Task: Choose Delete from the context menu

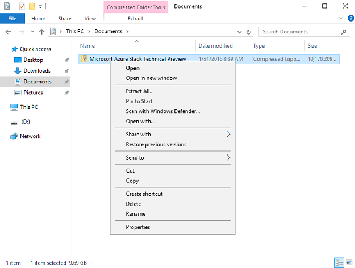Action: coord(173,204)
